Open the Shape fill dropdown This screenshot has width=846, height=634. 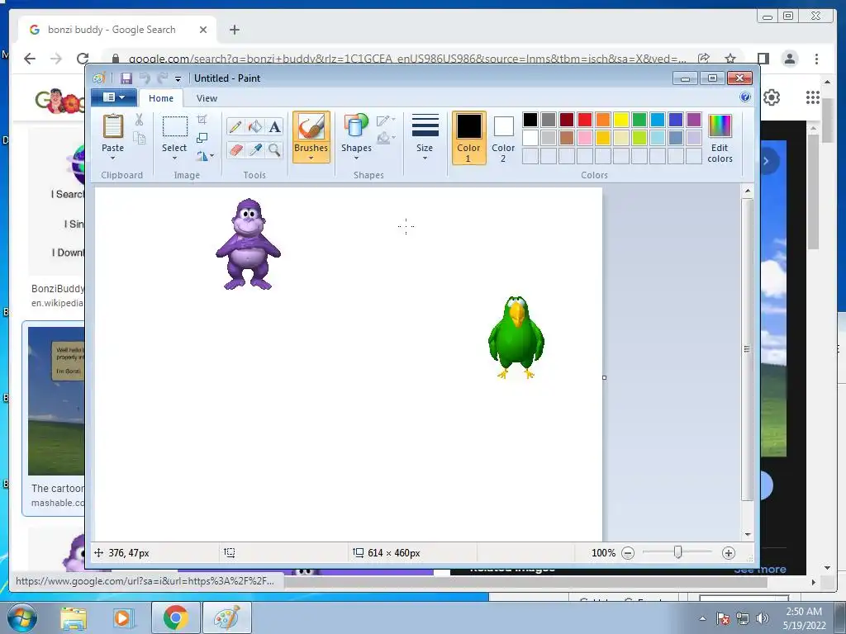tap(386, 139)
